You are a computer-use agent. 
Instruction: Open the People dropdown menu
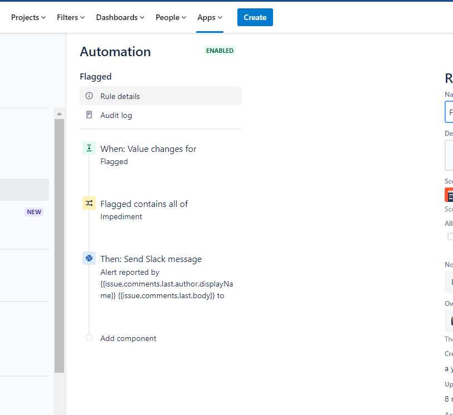coord(171,18)
